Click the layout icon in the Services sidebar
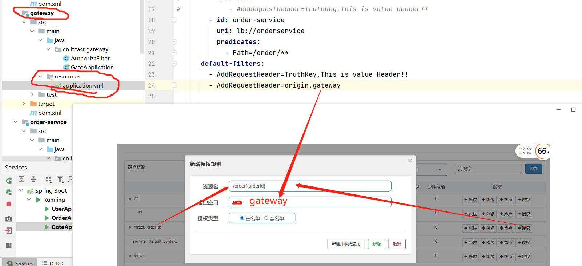 point(9,246)
